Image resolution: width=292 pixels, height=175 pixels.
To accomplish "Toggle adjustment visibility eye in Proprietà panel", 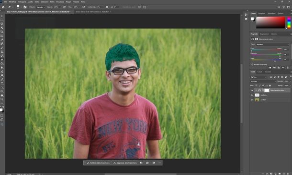I will [x=283, y=68].
